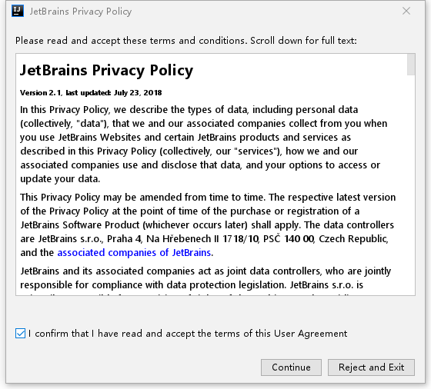Open the associated companies of JetBrains link

click(x=134, y=253)
